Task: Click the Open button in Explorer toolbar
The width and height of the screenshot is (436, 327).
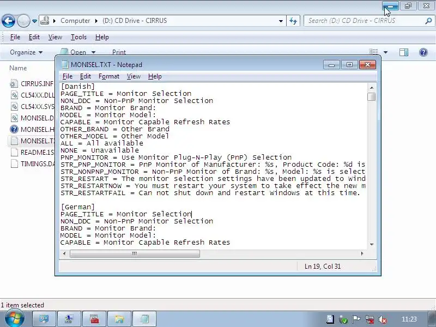Action: click(x=73, y=52)
